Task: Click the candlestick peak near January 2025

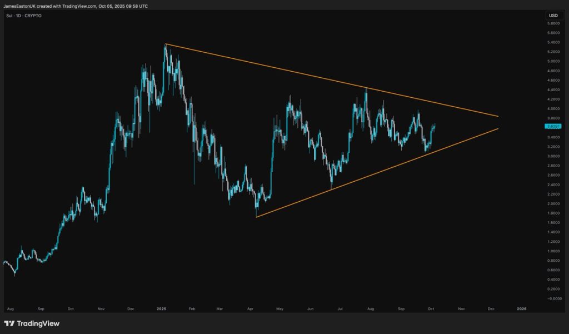Action: [165, 47]
